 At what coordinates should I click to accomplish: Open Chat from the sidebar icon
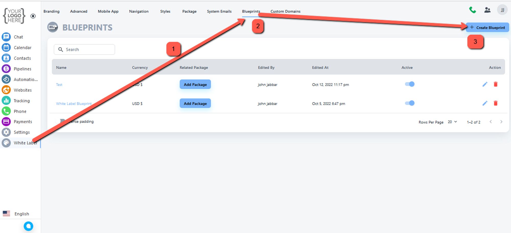6,37
